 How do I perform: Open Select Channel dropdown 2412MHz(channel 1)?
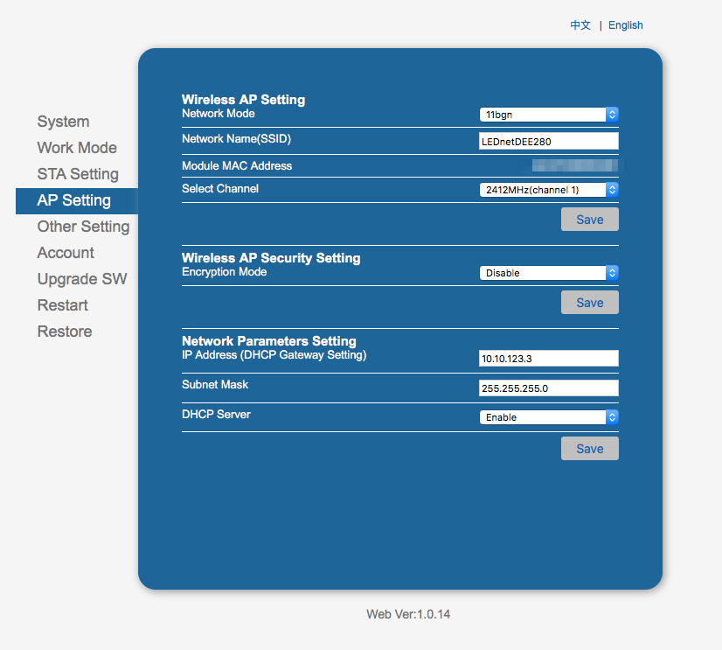click(549, 190)
